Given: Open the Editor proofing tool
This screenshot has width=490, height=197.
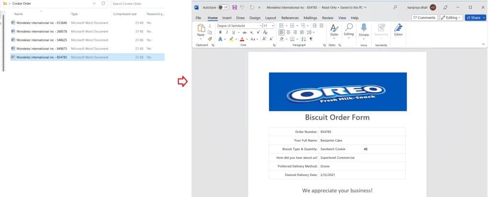Looking at the screenshot, I should [398, 30].
